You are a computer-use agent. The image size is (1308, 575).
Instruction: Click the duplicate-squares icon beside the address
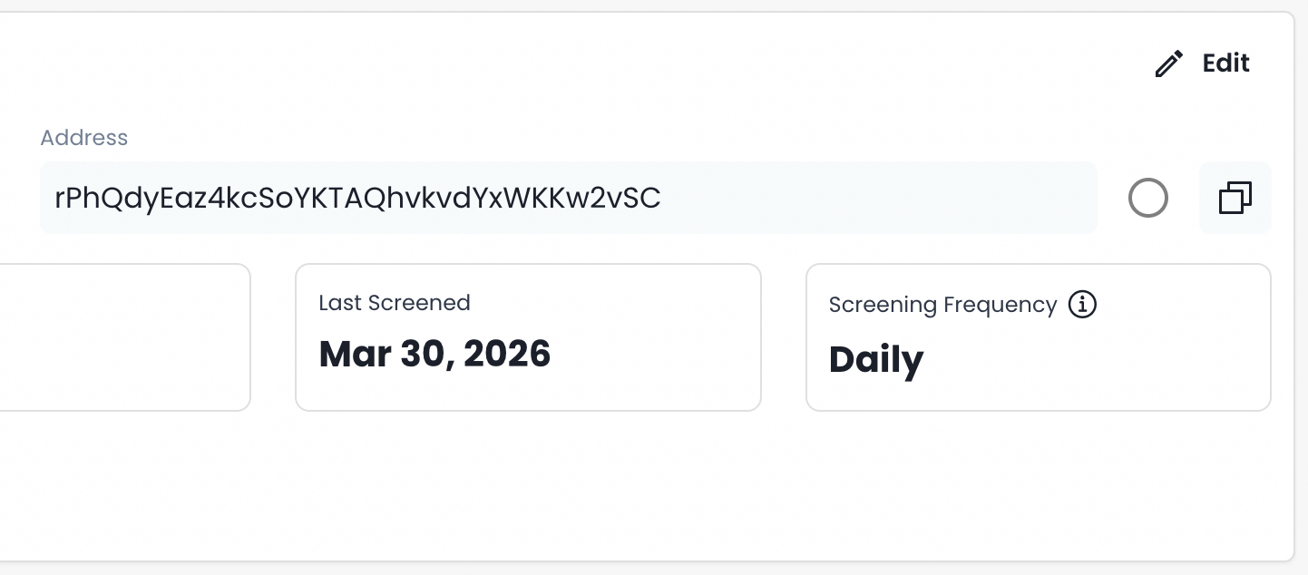(x=1235, y=197)
